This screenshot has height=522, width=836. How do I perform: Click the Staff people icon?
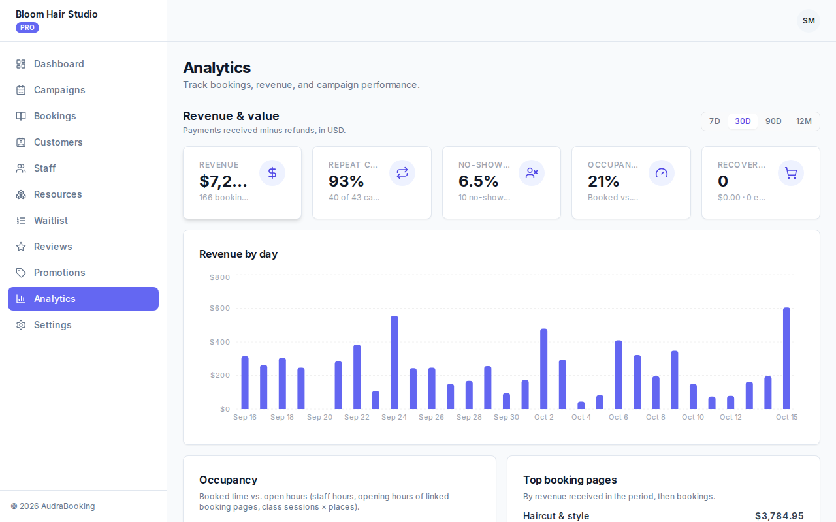pyautogui.click(x=21, y=168)
